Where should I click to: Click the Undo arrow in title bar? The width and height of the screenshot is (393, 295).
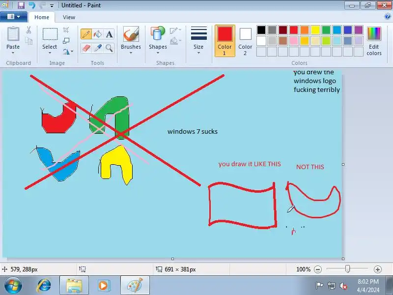click(32, 5)
